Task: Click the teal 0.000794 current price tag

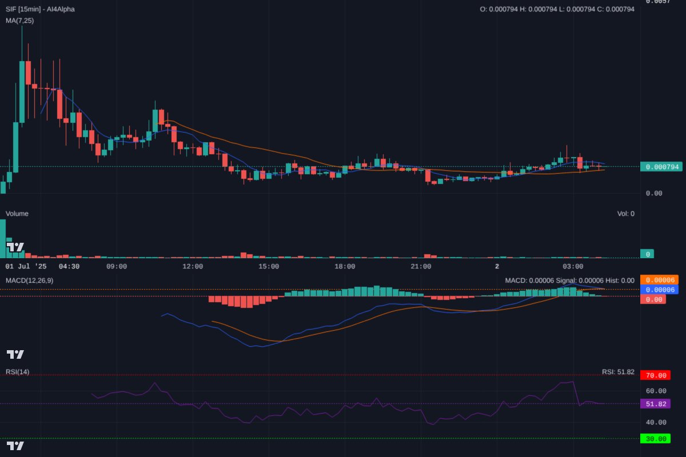Action: (661, 167)
